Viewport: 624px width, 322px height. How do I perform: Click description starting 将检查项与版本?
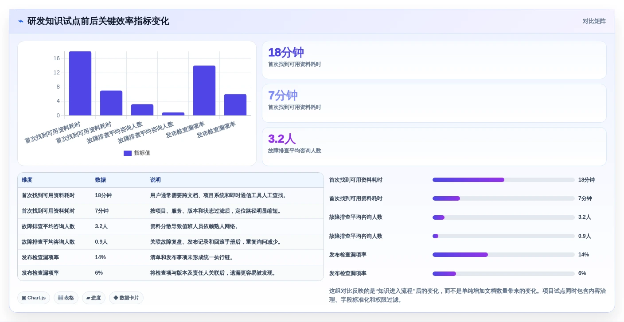tap(214, 273)
